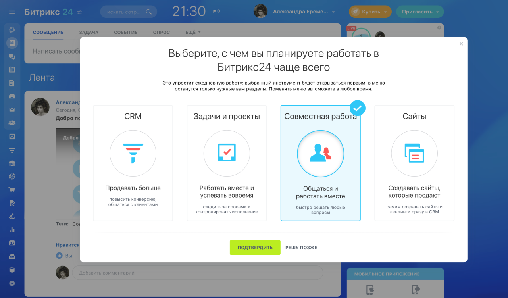Open the chat bubbles icon in sidebar
This screenshot has width=508, height=298.
[x=12, y=56]
